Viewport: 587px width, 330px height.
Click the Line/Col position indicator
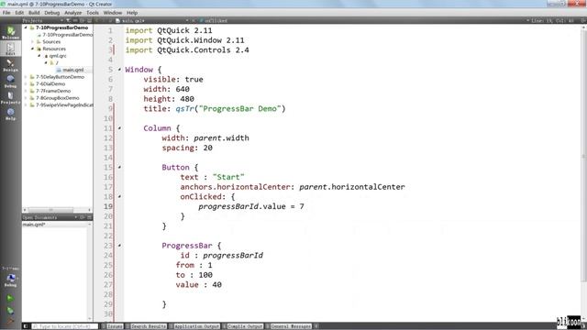tap(552, 20)
